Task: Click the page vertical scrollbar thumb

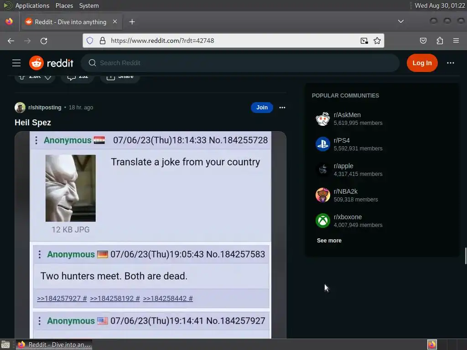Action: point(466,256)
